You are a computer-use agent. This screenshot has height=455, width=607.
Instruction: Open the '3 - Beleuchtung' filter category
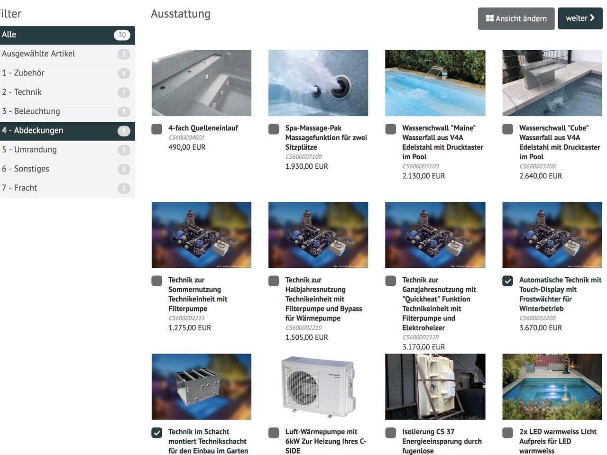pyautogui.click(x=67, y=111)
